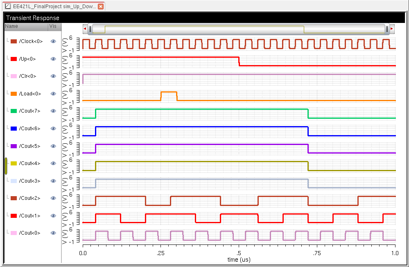Click the left handle of the time range slider
This screenshot has height=267, width=409.
(90, 29)
